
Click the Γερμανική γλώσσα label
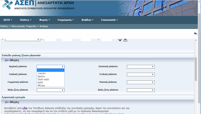click(18, 82)
